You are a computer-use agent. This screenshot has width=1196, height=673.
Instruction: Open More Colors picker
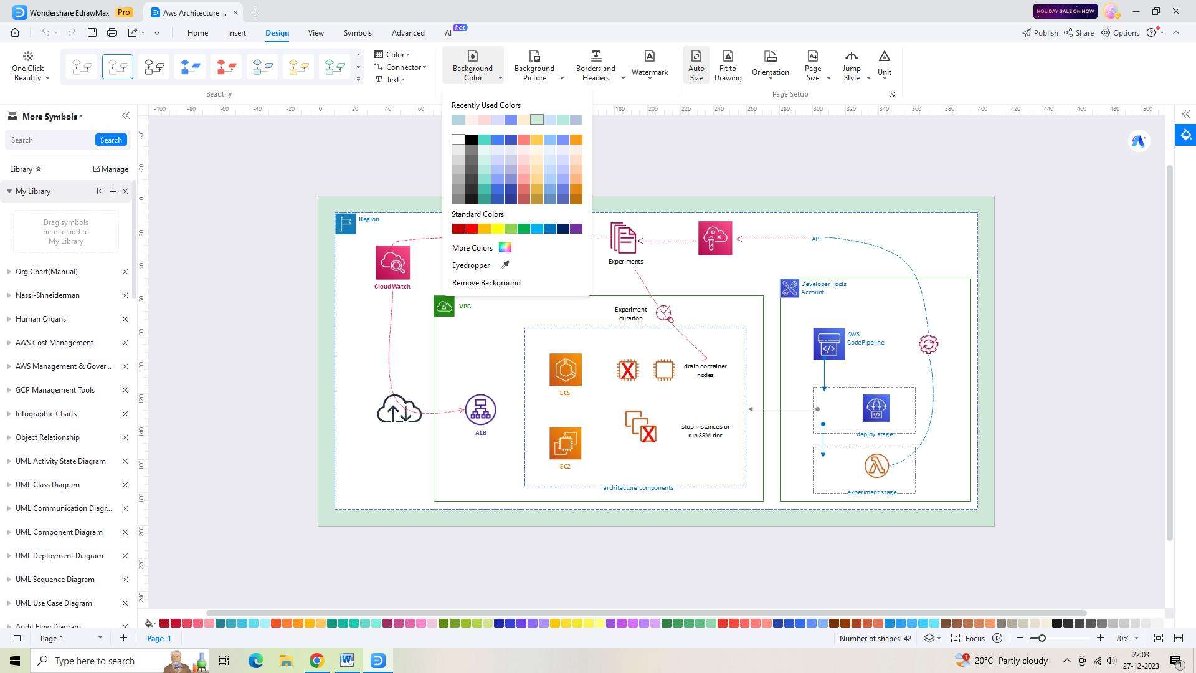click(482, 248)
